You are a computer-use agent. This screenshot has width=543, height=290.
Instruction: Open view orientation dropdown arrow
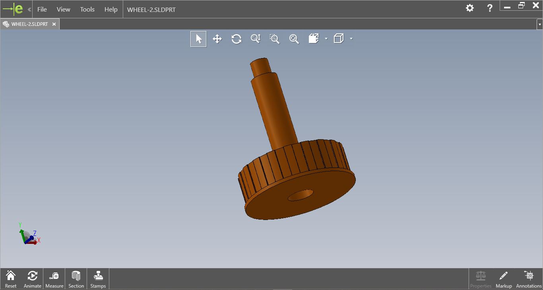(x=351, y=39)
